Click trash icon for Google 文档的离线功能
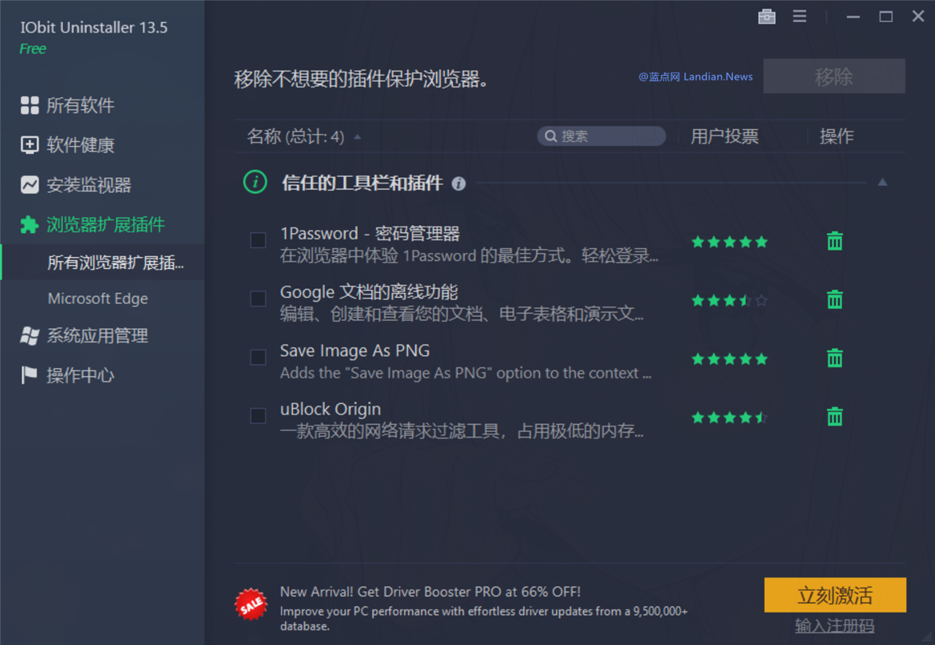 tap(835, 299)
